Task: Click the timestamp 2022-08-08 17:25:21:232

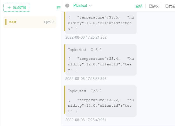Action: 86,37
